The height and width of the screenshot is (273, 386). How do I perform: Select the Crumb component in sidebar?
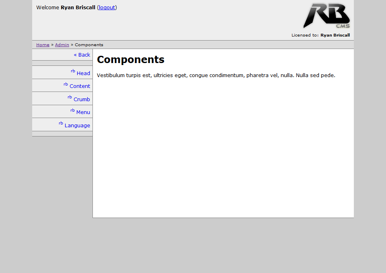82,100
